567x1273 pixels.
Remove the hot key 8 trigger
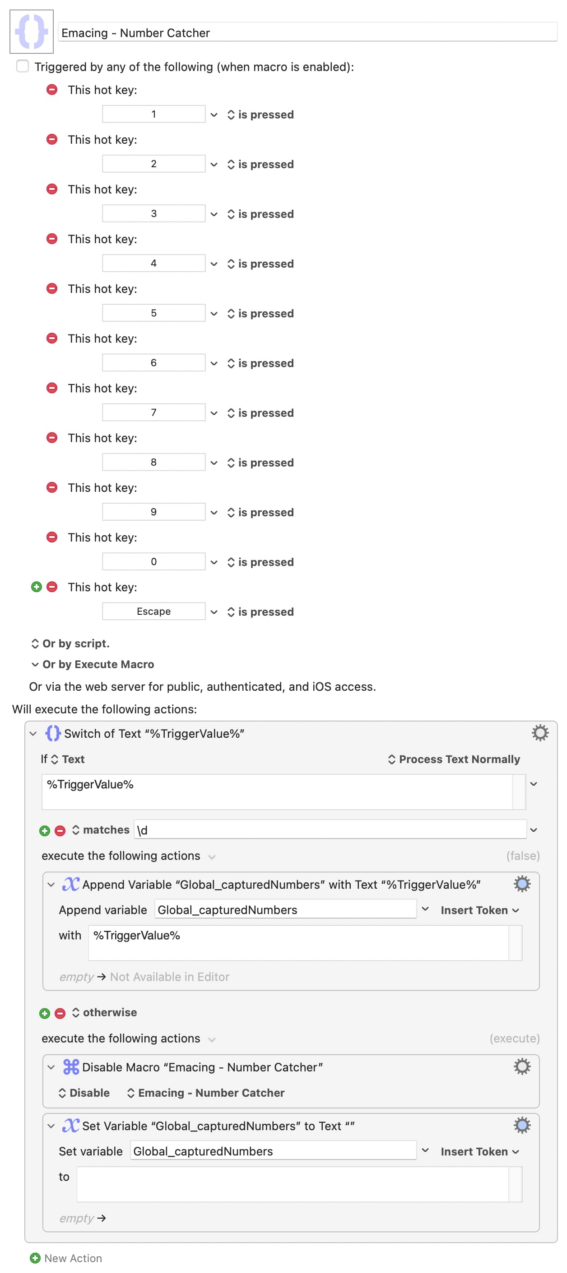52,437
